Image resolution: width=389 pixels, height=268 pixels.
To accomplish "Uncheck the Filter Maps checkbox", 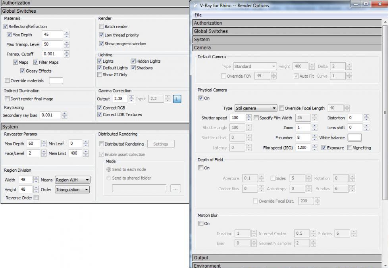I will click(x=36, y=62).
